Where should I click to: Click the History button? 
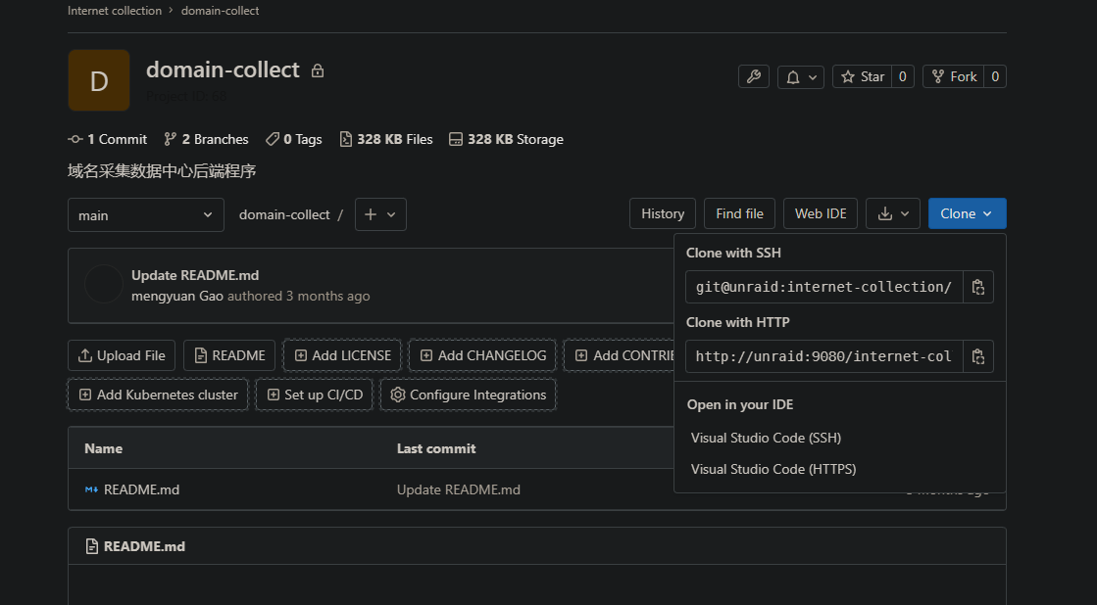663,213
